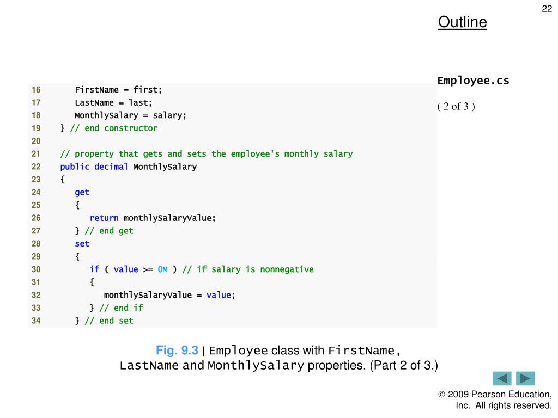
Task: Click the // end get comment
Action: pos(109,231)
